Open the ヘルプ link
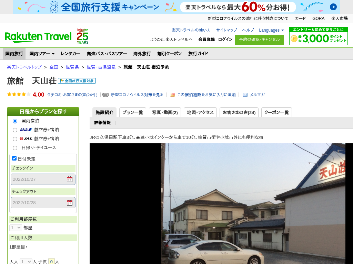353x264 pixels. pyautogui.click(x=248, y=30)
